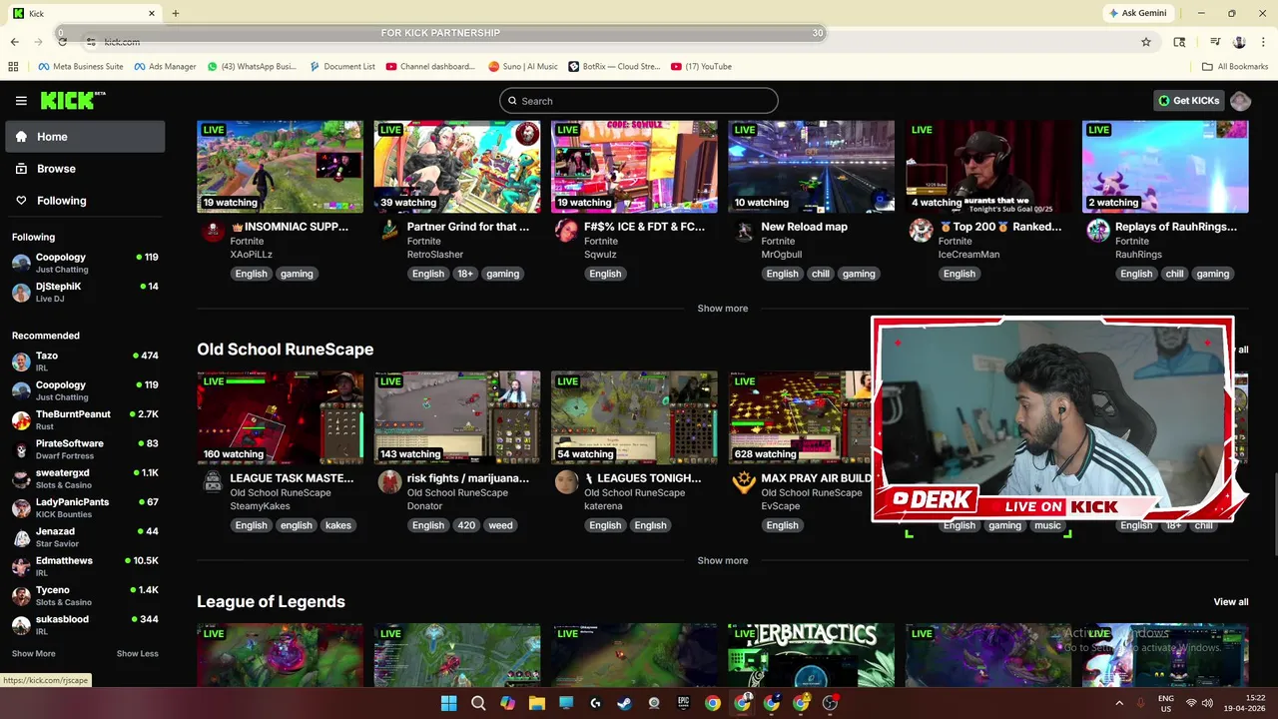Open the League of Legends category heading
The width and height of the screenshot is (1278, 719).
tap(271, 601)
